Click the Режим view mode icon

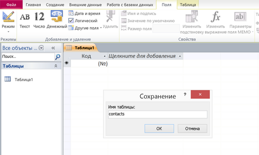click(8, 18)
